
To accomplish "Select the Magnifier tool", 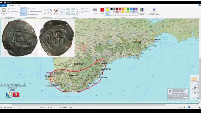I will 51,13.
